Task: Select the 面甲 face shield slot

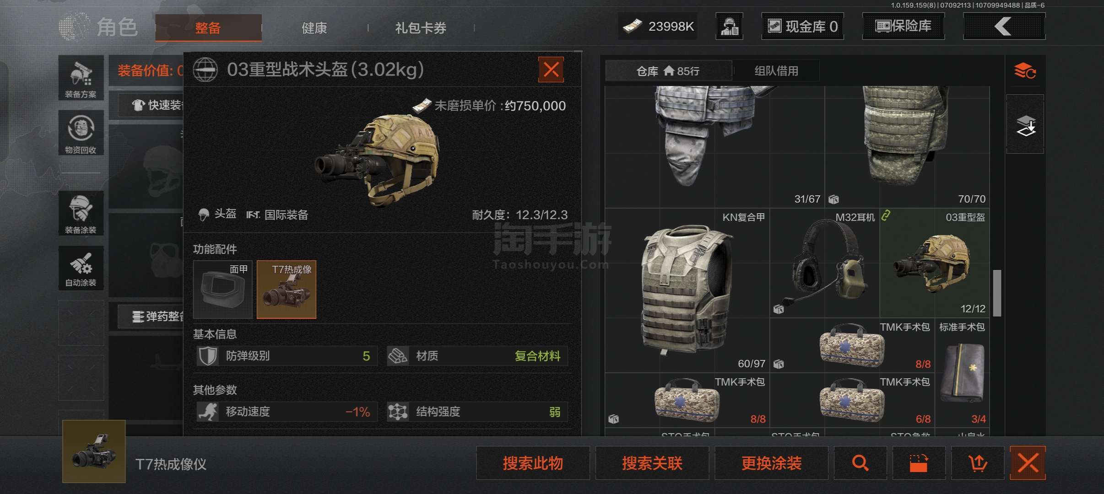Action: coord(223,290)
